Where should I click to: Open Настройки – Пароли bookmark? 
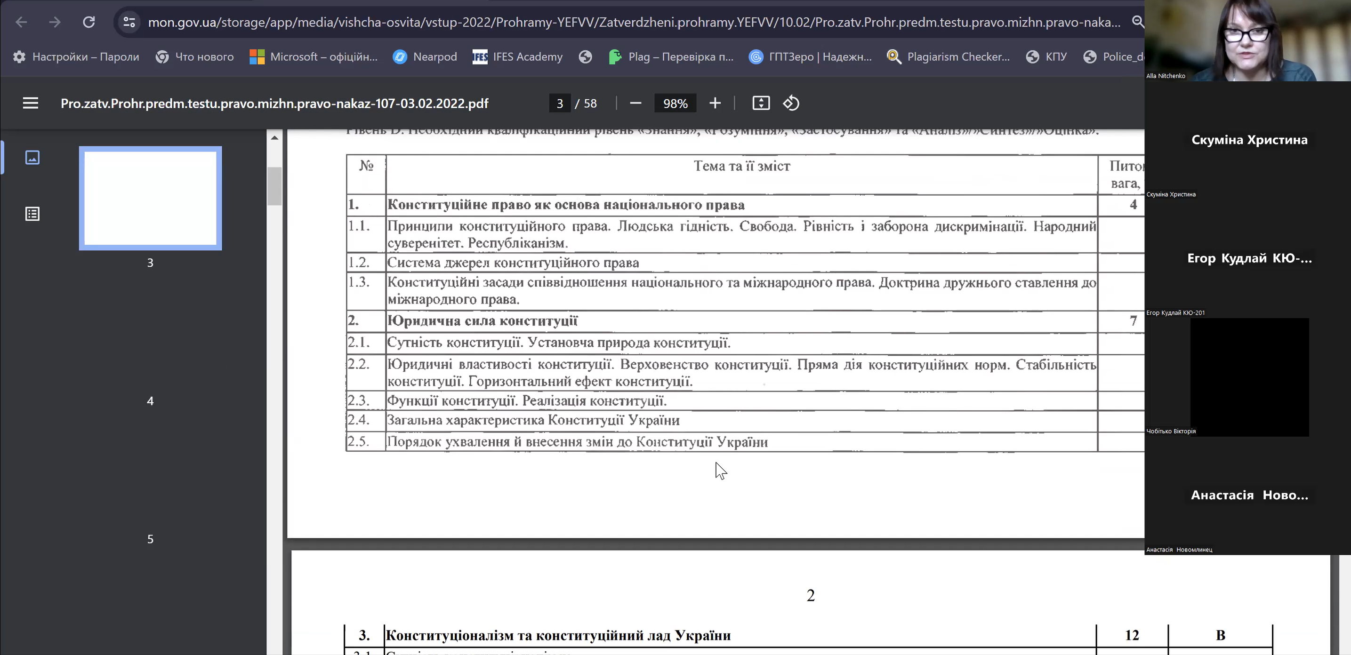76,56
